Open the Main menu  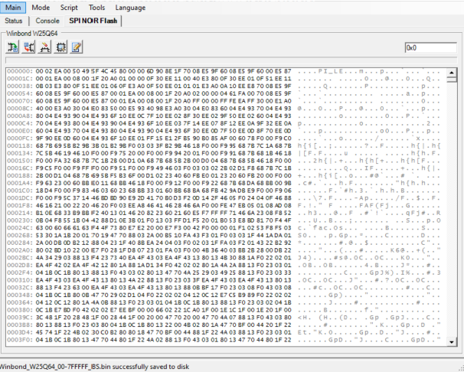click(x=13, y=8)
